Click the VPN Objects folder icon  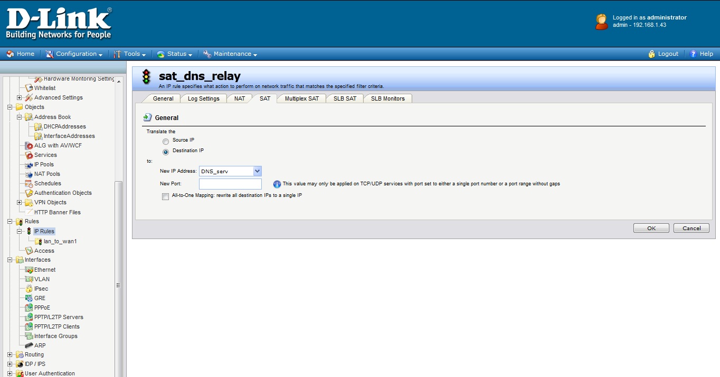point(29,202)
